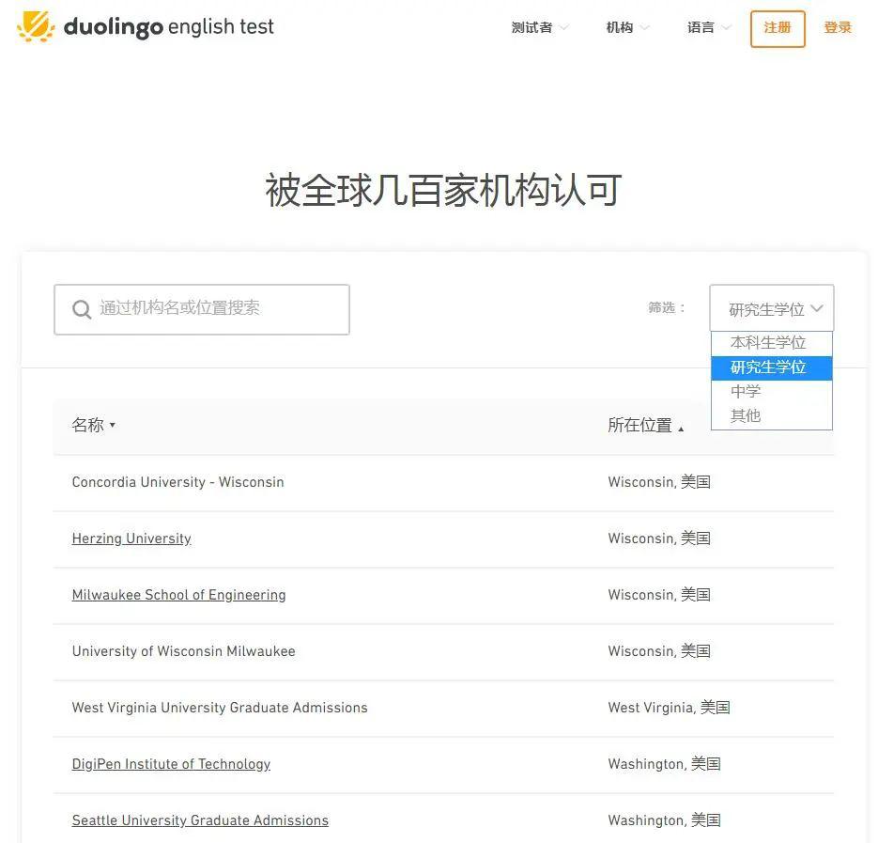Open DigiPen Institute of Technology link
The width and height of the screenshot is (878, 843).
(x=171, y=764)
